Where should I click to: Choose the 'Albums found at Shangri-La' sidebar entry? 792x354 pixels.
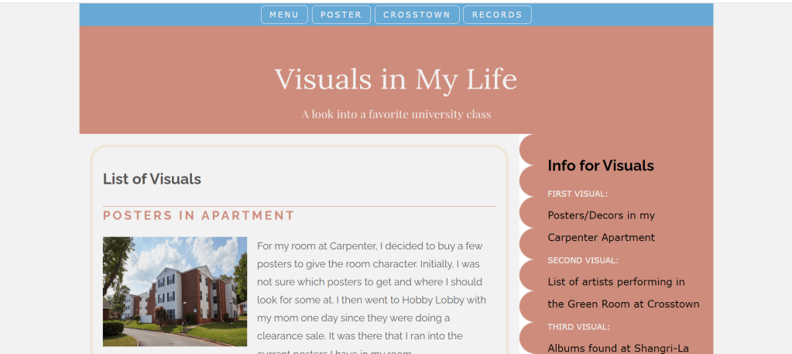618,348
